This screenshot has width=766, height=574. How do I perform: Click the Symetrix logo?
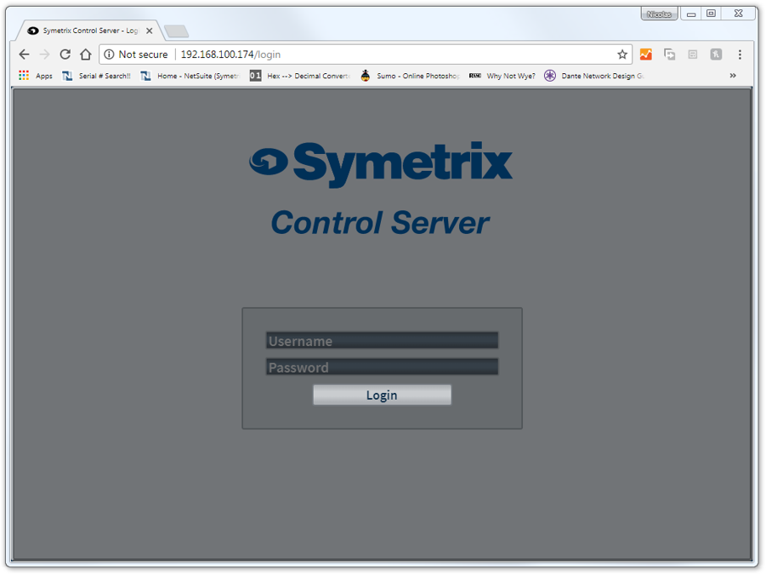(381, 164)
